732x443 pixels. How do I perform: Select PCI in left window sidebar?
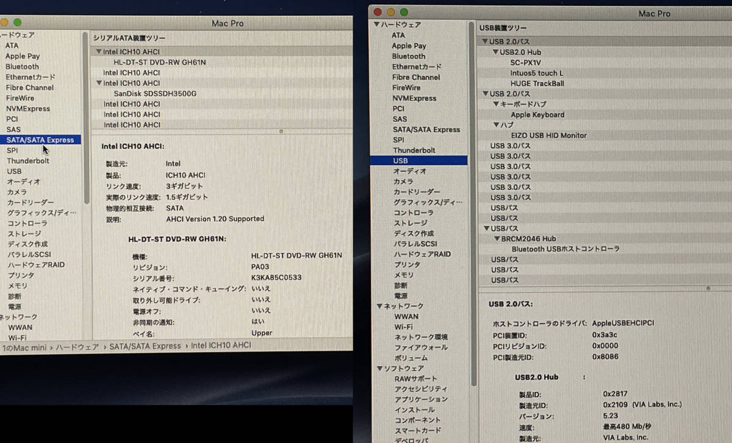coord(12,119)
